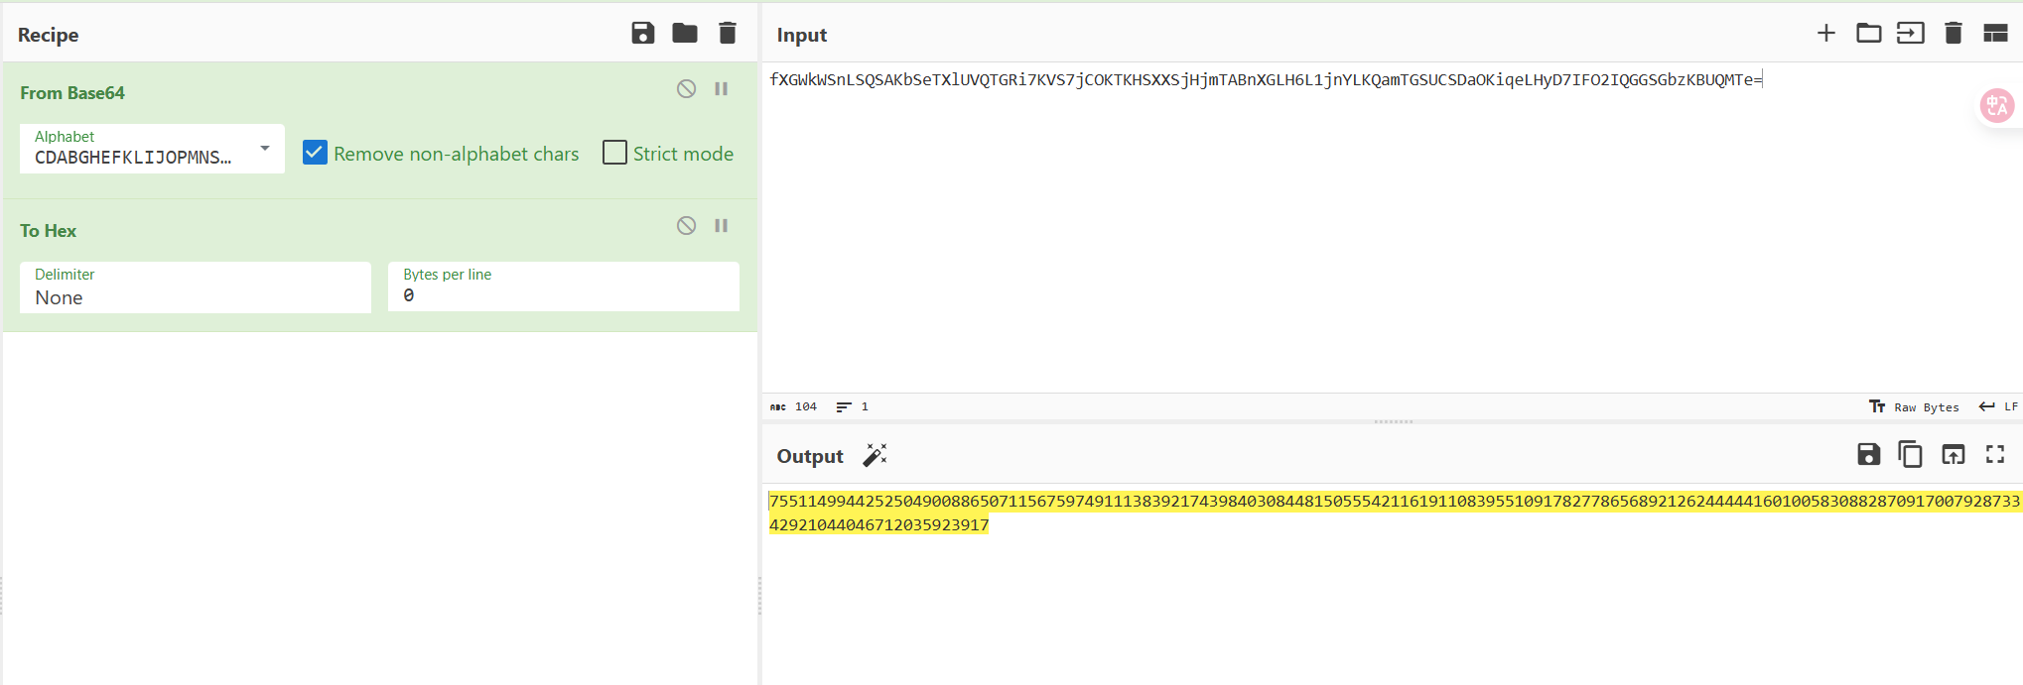The height and width of the screenshot is (685, 2023).
Task: Enable the Strict mode checkbox
Action: pyautogui.click(x=614, y=153)
